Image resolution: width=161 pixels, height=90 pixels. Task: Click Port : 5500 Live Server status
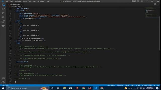pos(147,85)
